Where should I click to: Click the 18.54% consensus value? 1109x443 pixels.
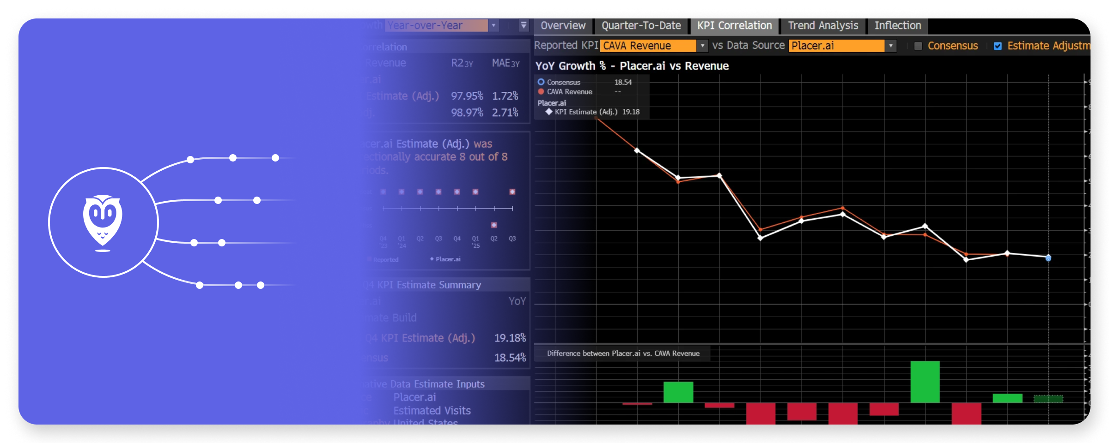pyautogui.click(x=510, y=358)
